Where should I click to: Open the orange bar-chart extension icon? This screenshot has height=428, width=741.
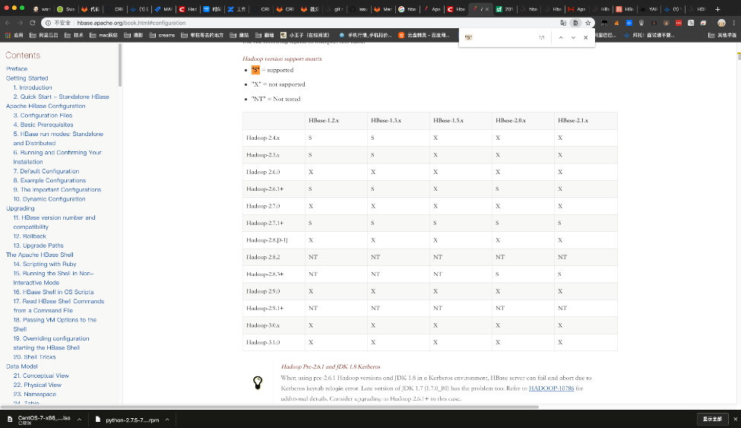616,23
